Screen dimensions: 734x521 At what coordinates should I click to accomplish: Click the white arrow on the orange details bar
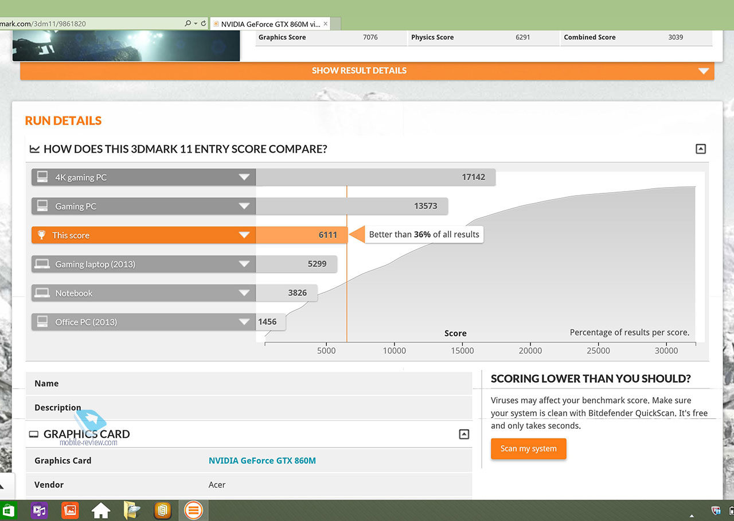tap(704, 71)
